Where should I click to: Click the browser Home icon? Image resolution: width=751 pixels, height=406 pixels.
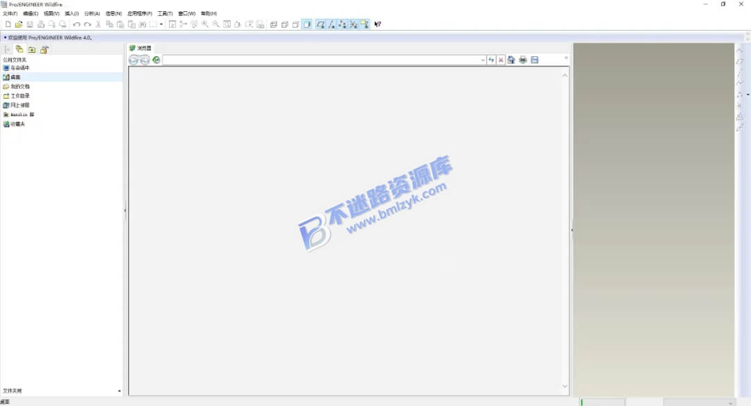pos(511,60)
